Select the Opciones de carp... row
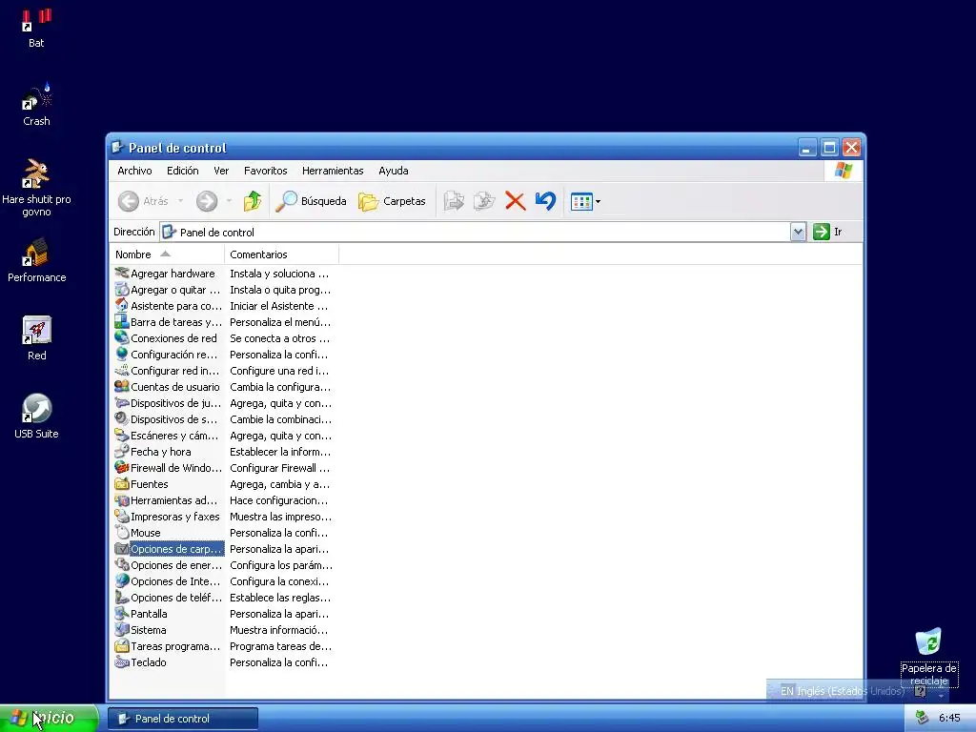Viewport: 976px width, 732px height. (169, 548)
